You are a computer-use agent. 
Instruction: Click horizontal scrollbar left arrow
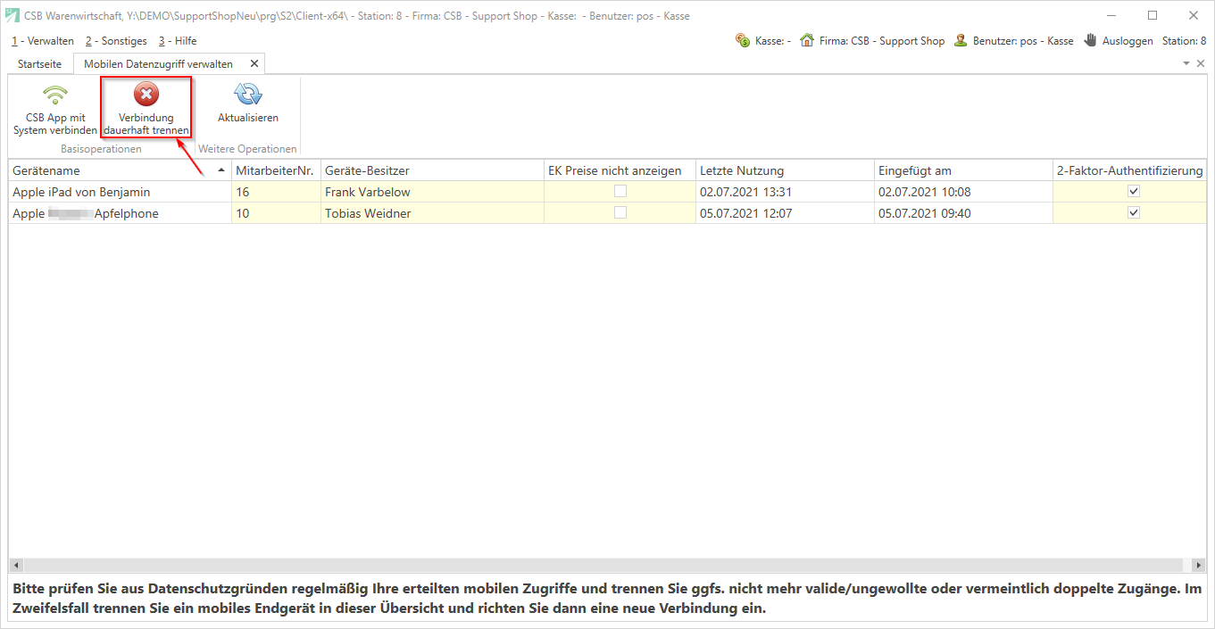click(16, 566)
